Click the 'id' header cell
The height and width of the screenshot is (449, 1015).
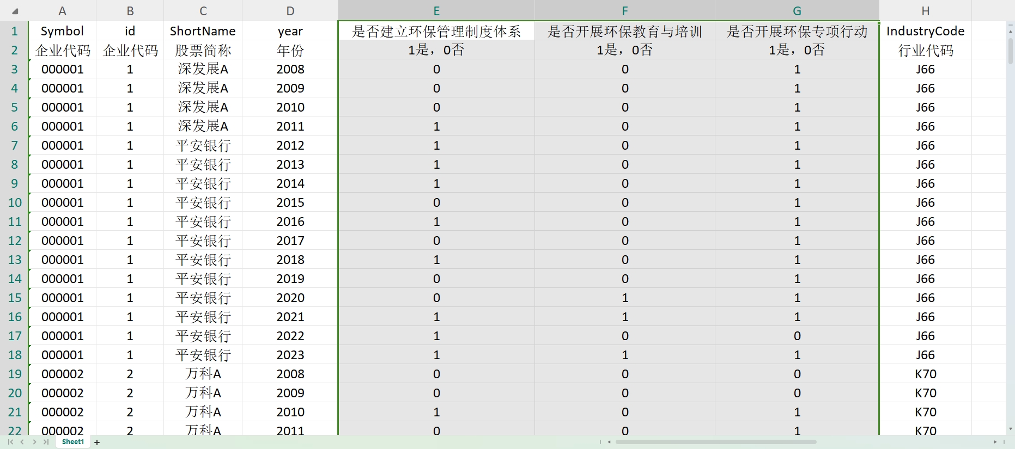130,31
